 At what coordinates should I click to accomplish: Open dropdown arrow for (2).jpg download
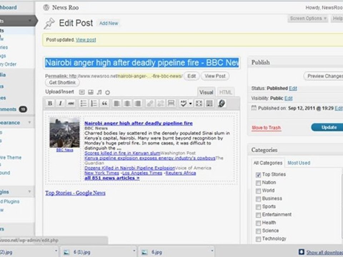[56, 251]
